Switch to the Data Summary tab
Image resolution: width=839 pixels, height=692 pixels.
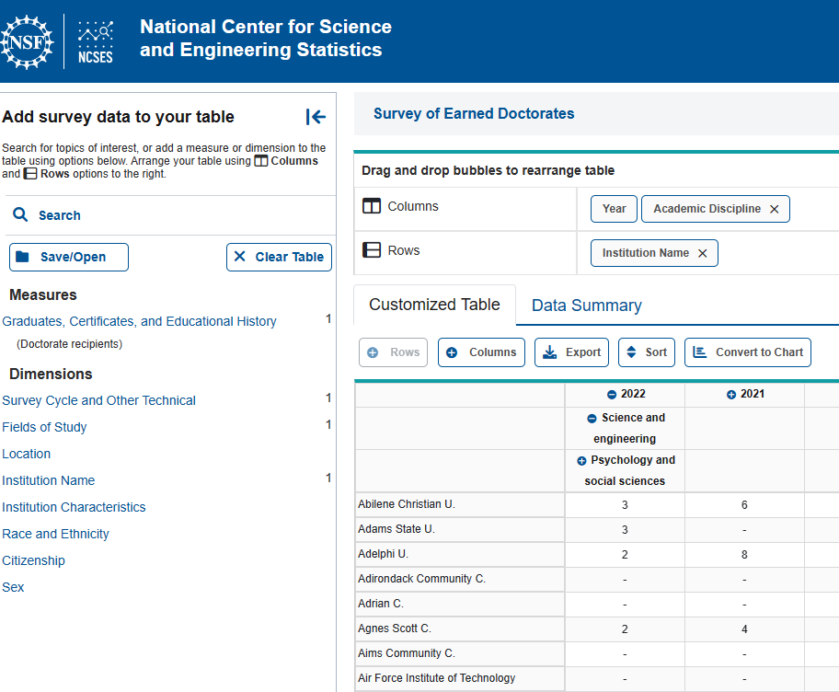586,306
